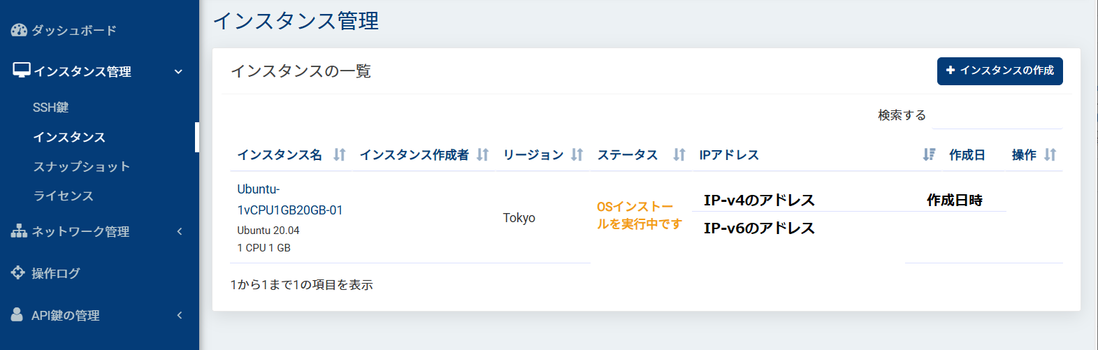
Task: Collapse the インスタンス管理 menu chevron
Action: 178,71
